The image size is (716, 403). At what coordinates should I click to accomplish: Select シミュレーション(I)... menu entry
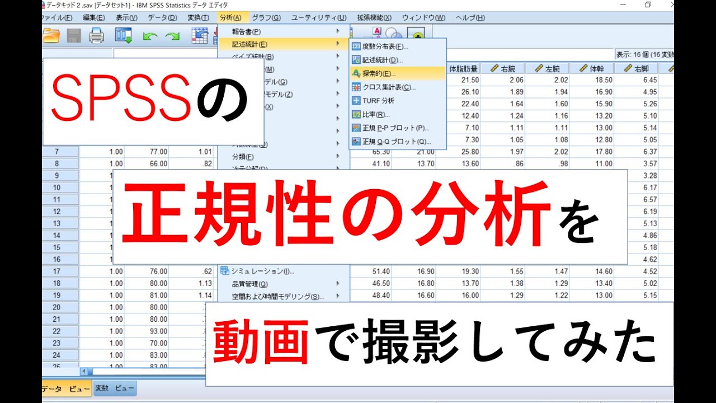[x=284, y=271]
